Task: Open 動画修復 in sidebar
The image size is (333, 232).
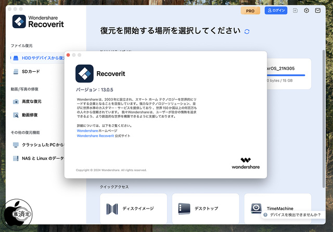Action: pyautogui.click(x=30, y=115)
